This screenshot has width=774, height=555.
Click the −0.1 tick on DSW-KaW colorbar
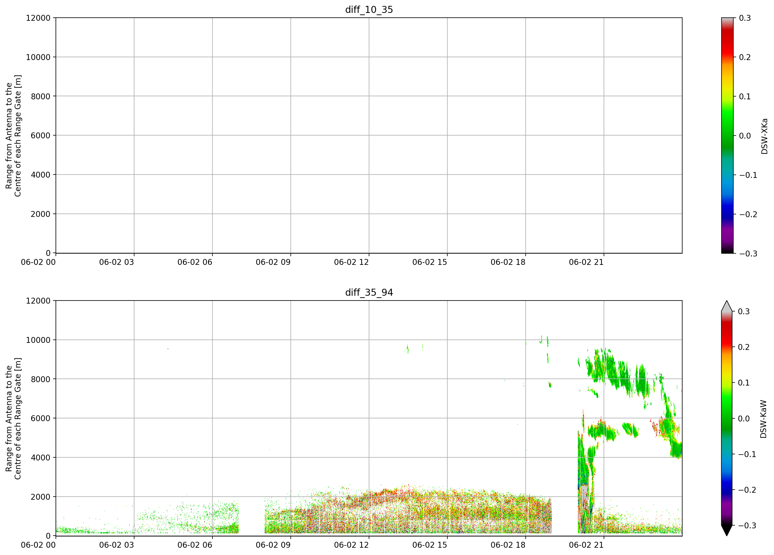[x=747, y=454]
